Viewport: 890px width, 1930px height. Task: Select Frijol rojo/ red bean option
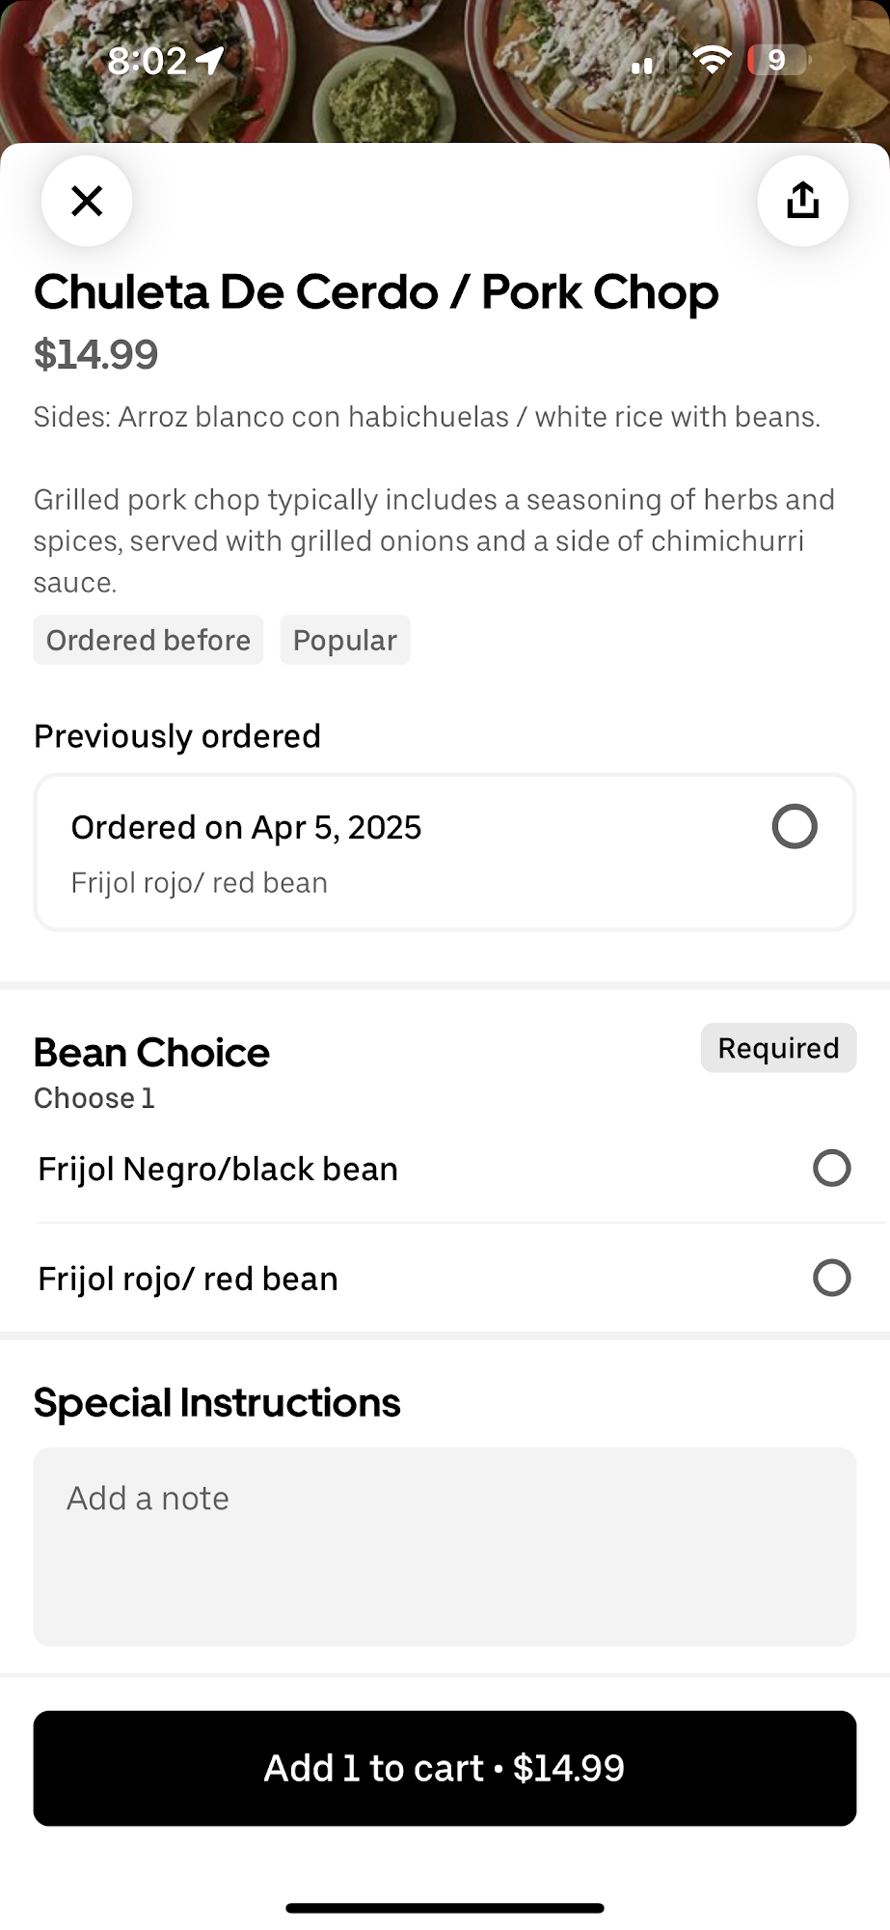[x=830, y=1278]
